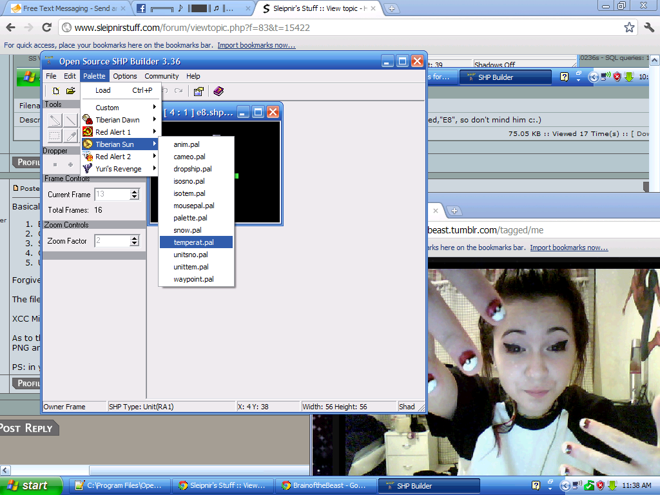Click the tumblr address bar URL
660x495 pixels.
485,230
